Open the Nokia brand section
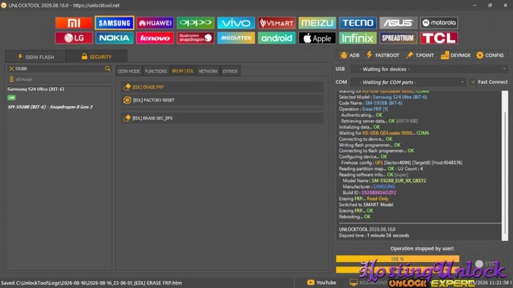Image resolution: width=513 pixels, height=288 pixels. 115,38
